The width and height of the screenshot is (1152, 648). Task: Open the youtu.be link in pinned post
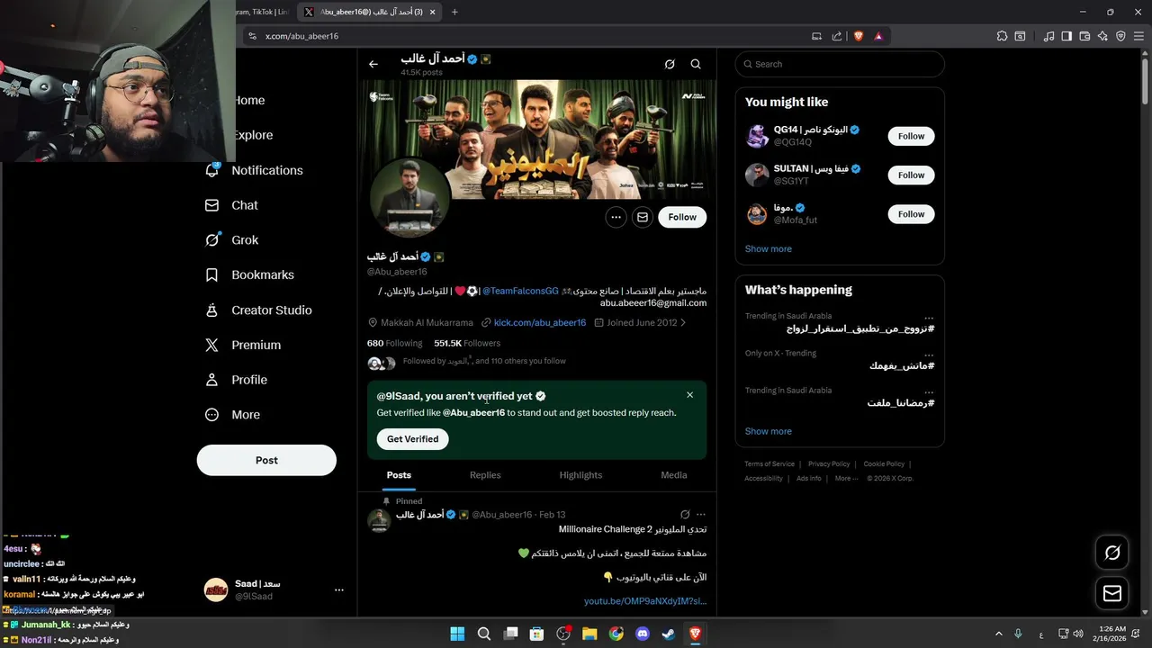[645, 601]
